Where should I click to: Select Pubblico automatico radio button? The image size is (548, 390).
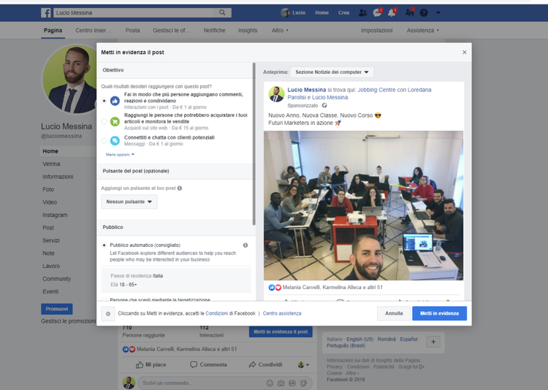point(104,245)
